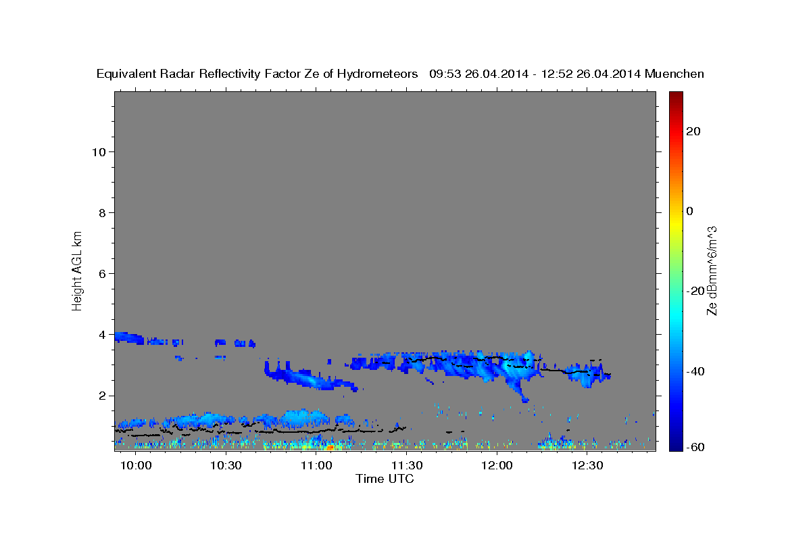Image resolution: width=811 pixels, height=541 pixels.
Task: Click the cloud echo at 4 km near 10:00
Action: (128, 337)
